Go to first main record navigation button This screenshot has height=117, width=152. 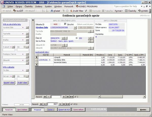tap(41, 104)
